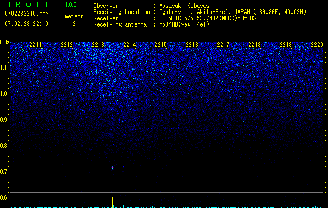Image resolution: width=328 pixels, height=208 pixels.
Task: Click the Receiving antenna field label
Action: (120, 24)
